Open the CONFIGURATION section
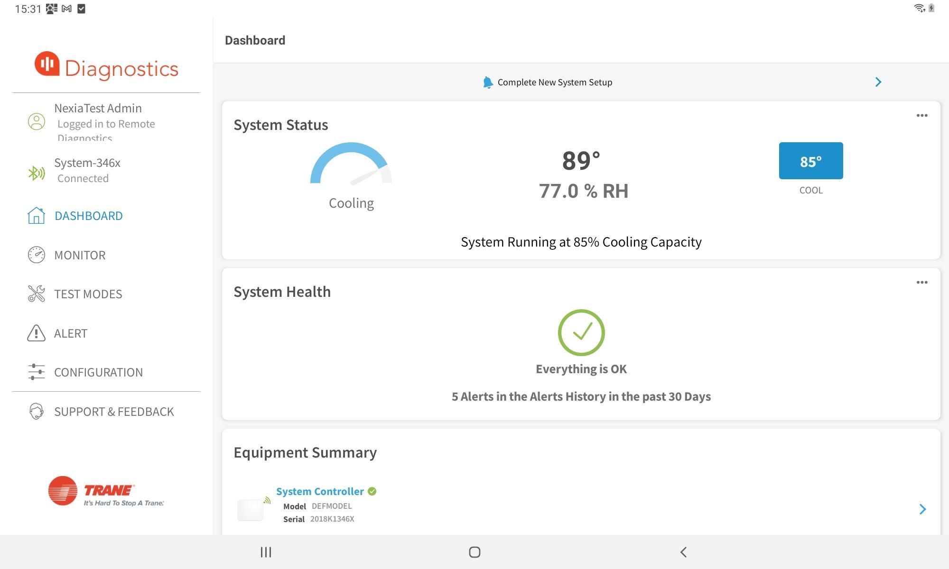The height and width of the screenshot is (569, 949). (x=98, y=372)
